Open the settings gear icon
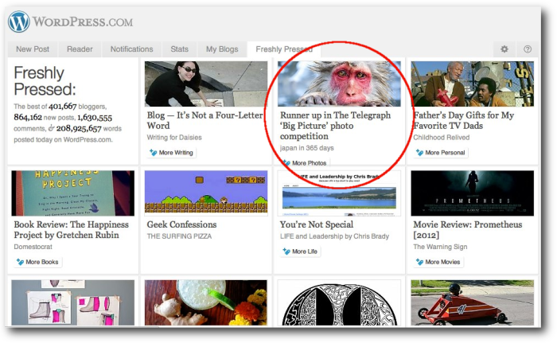This screenshot has width=557, height=343. (504, 49)
